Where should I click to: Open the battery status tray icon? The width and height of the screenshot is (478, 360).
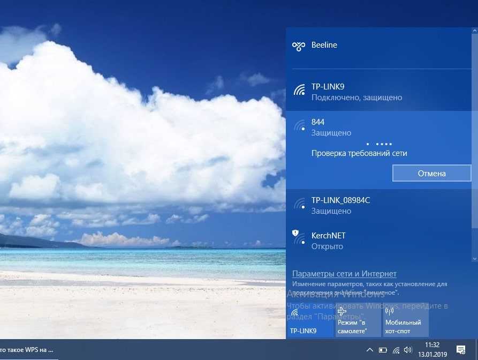(x=383, y=350)
